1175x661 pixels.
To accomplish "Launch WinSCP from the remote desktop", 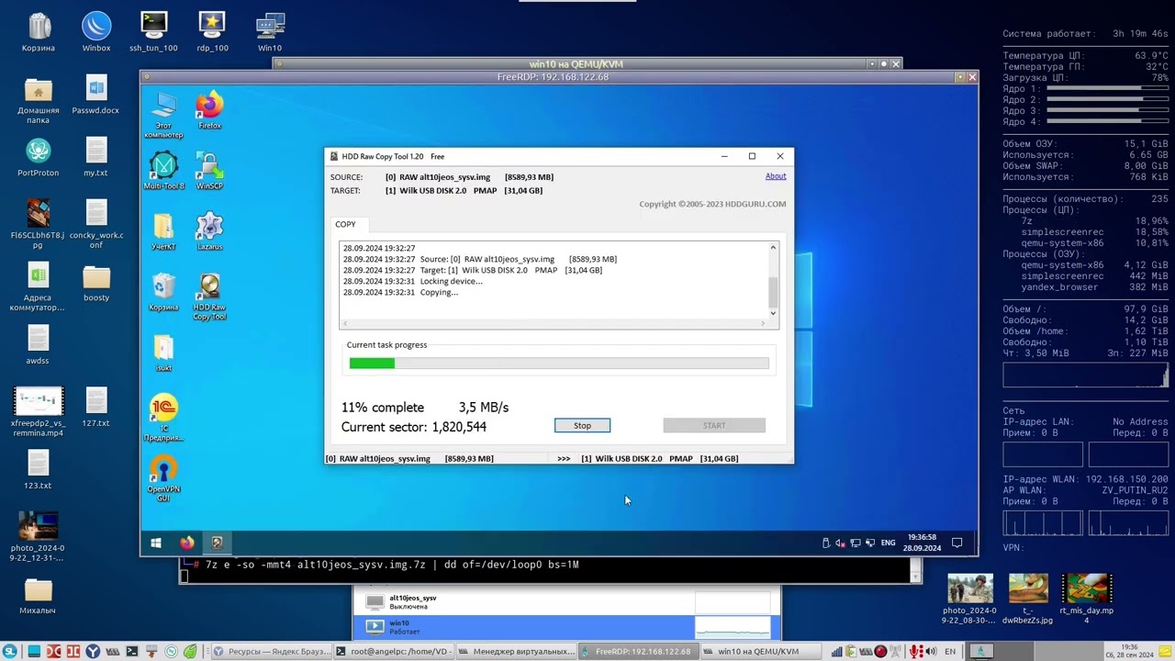I will tap(209, 171).
